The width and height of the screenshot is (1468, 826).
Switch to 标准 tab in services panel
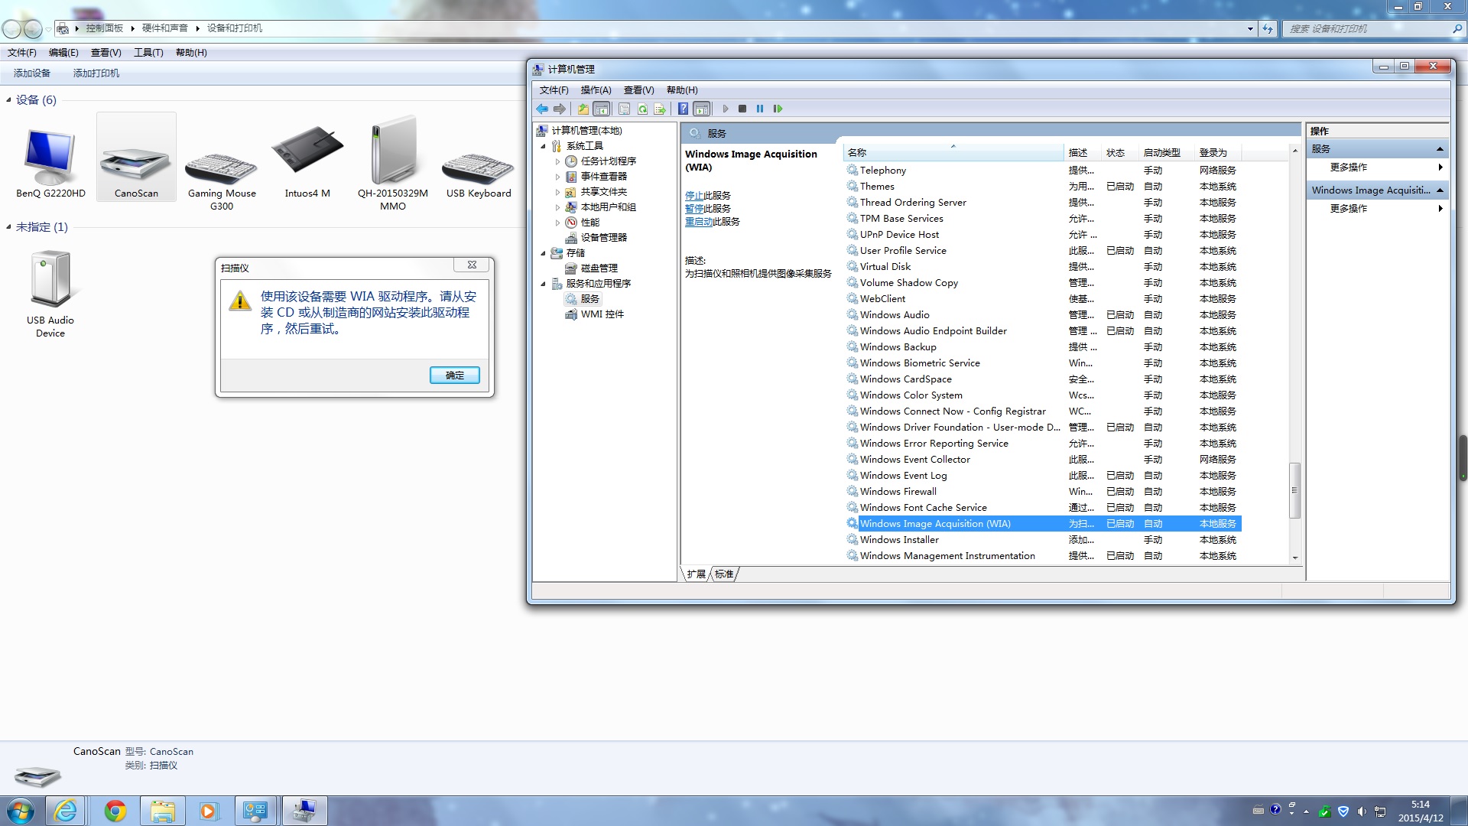[x=724, y=574]
